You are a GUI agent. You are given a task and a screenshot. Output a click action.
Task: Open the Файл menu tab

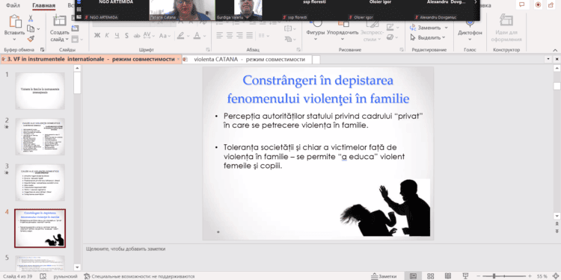(x=13, y=6)
